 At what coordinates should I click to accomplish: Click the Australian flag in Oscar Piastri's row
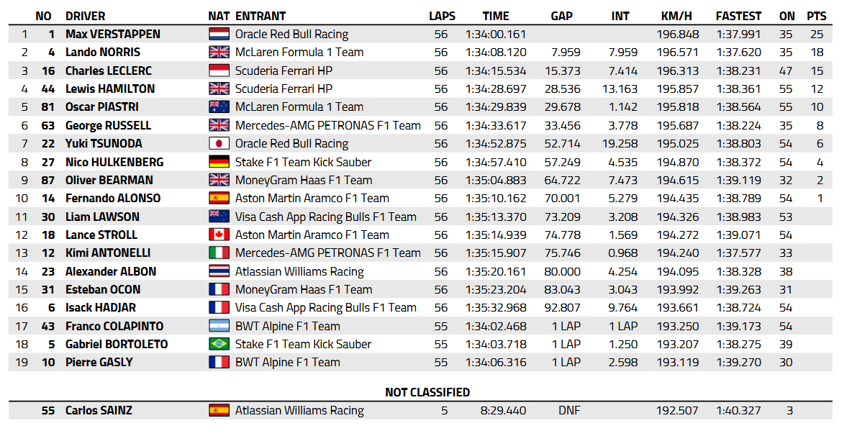219,106
